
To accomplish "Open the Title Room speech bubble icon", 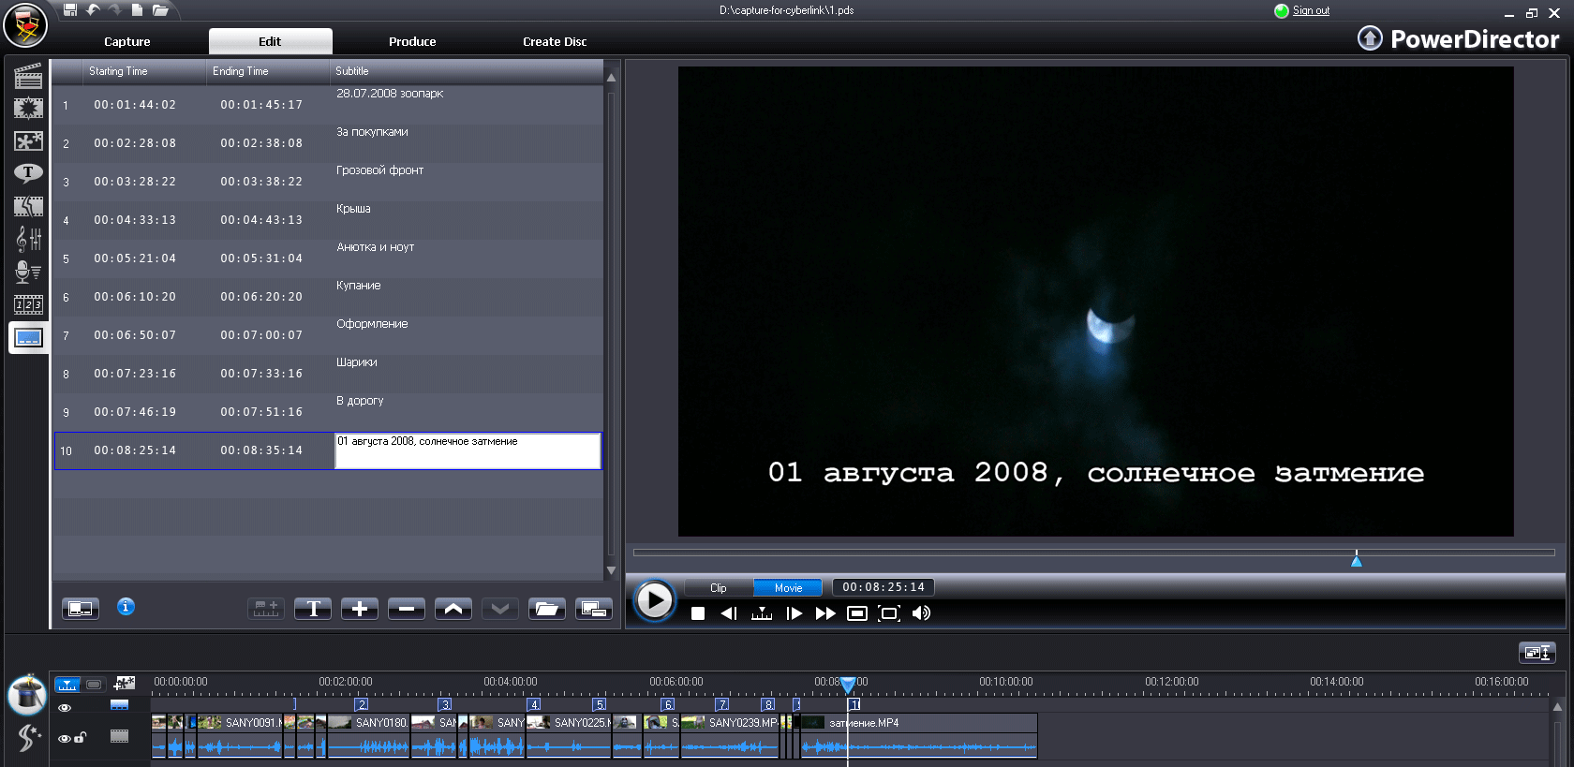I will coord(28,173).
